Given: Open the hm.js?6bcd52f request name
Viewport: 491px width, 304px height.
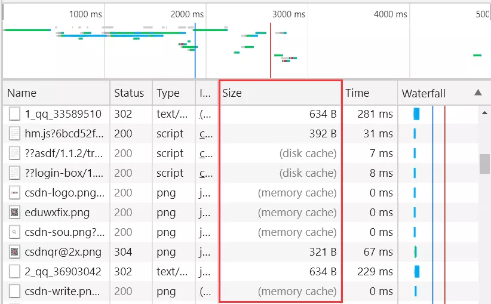Looking at the screenshot, I should coord(64,134).
